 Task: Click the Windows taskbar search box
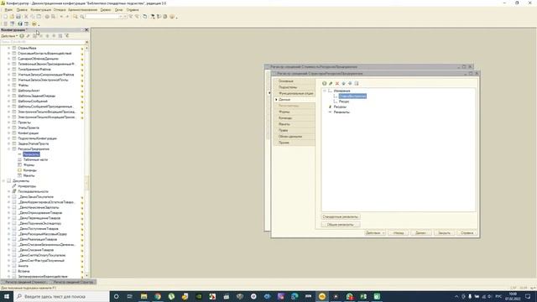click(x=61, y=296)
